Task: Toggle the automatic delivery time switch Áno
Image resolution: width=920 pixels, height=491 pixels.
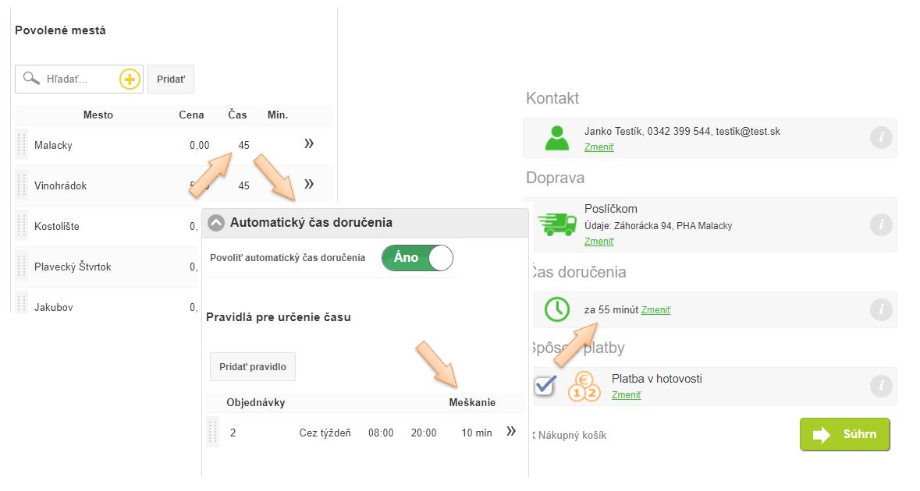Action: click(417, 258)
